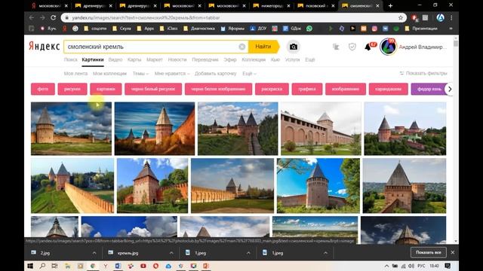Click the Показать все downloads button

point(428,252)
